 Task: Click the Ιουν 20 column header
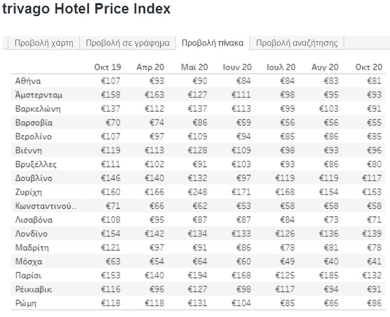[237, 67]
